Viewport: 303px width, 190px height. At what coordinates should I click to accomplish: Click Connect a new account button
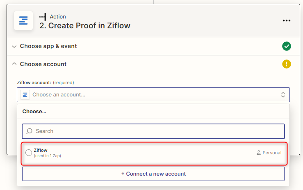pyautogui.click(x=153, y=174)
